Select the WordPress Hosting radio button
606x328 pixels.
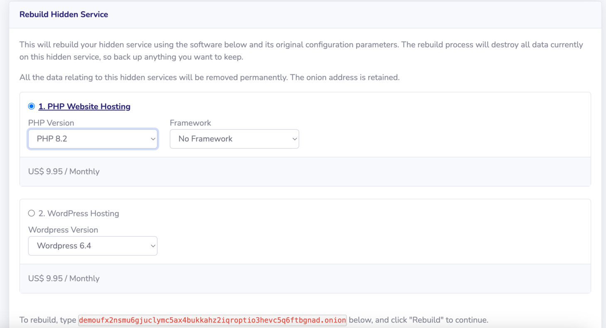(32, 213)
